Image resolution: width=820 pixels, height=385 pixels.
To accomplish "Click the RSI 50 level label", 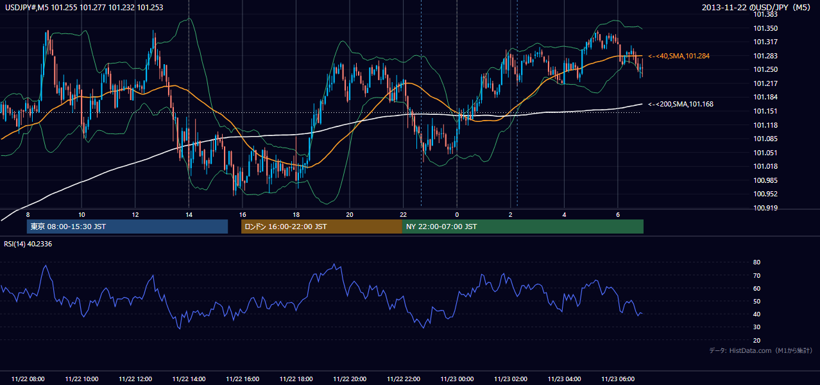I will (756, 302).
